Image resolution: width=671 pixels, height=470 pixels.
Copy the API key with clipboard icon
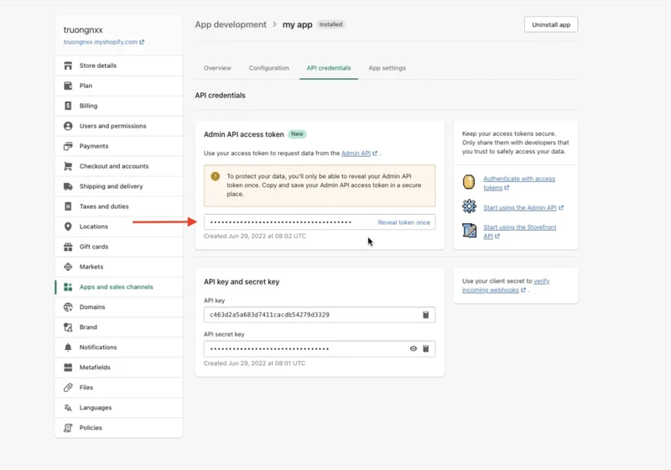(x=426, y=315)
